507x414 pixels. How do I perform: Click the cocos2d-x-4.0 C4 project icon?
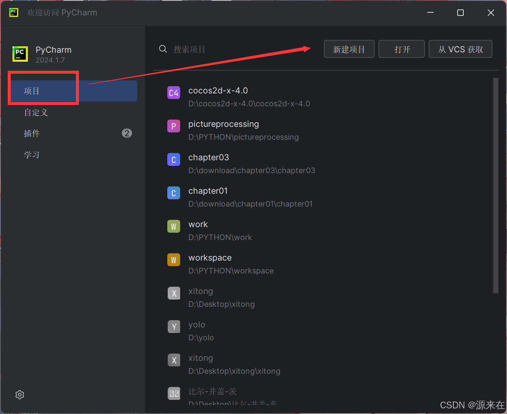coord(174,93)
